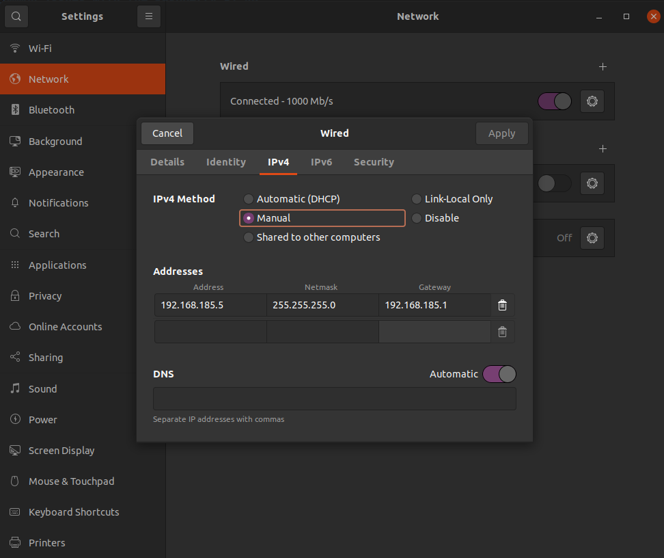Image resolution: width=664 pixels, height=558 pixels.
Task: Open gear settings for the Wired connection
Action: [592, 101]
